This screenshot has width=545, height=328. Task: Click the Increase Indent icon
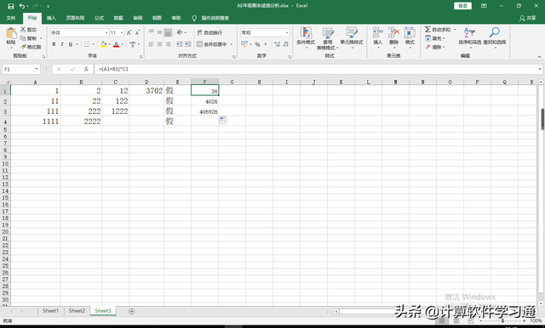[187, 44]
